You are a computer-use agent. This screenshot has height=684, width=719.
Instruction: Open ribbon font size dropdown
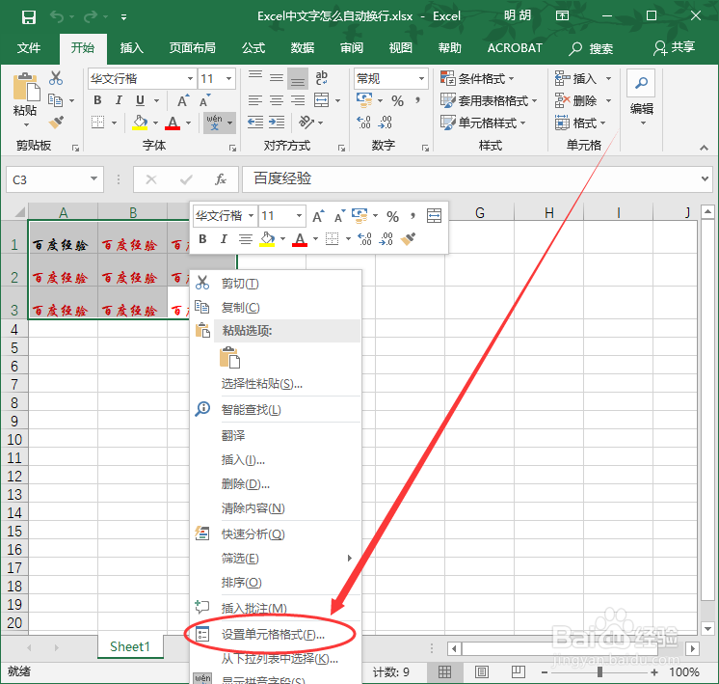pos(228,79)
